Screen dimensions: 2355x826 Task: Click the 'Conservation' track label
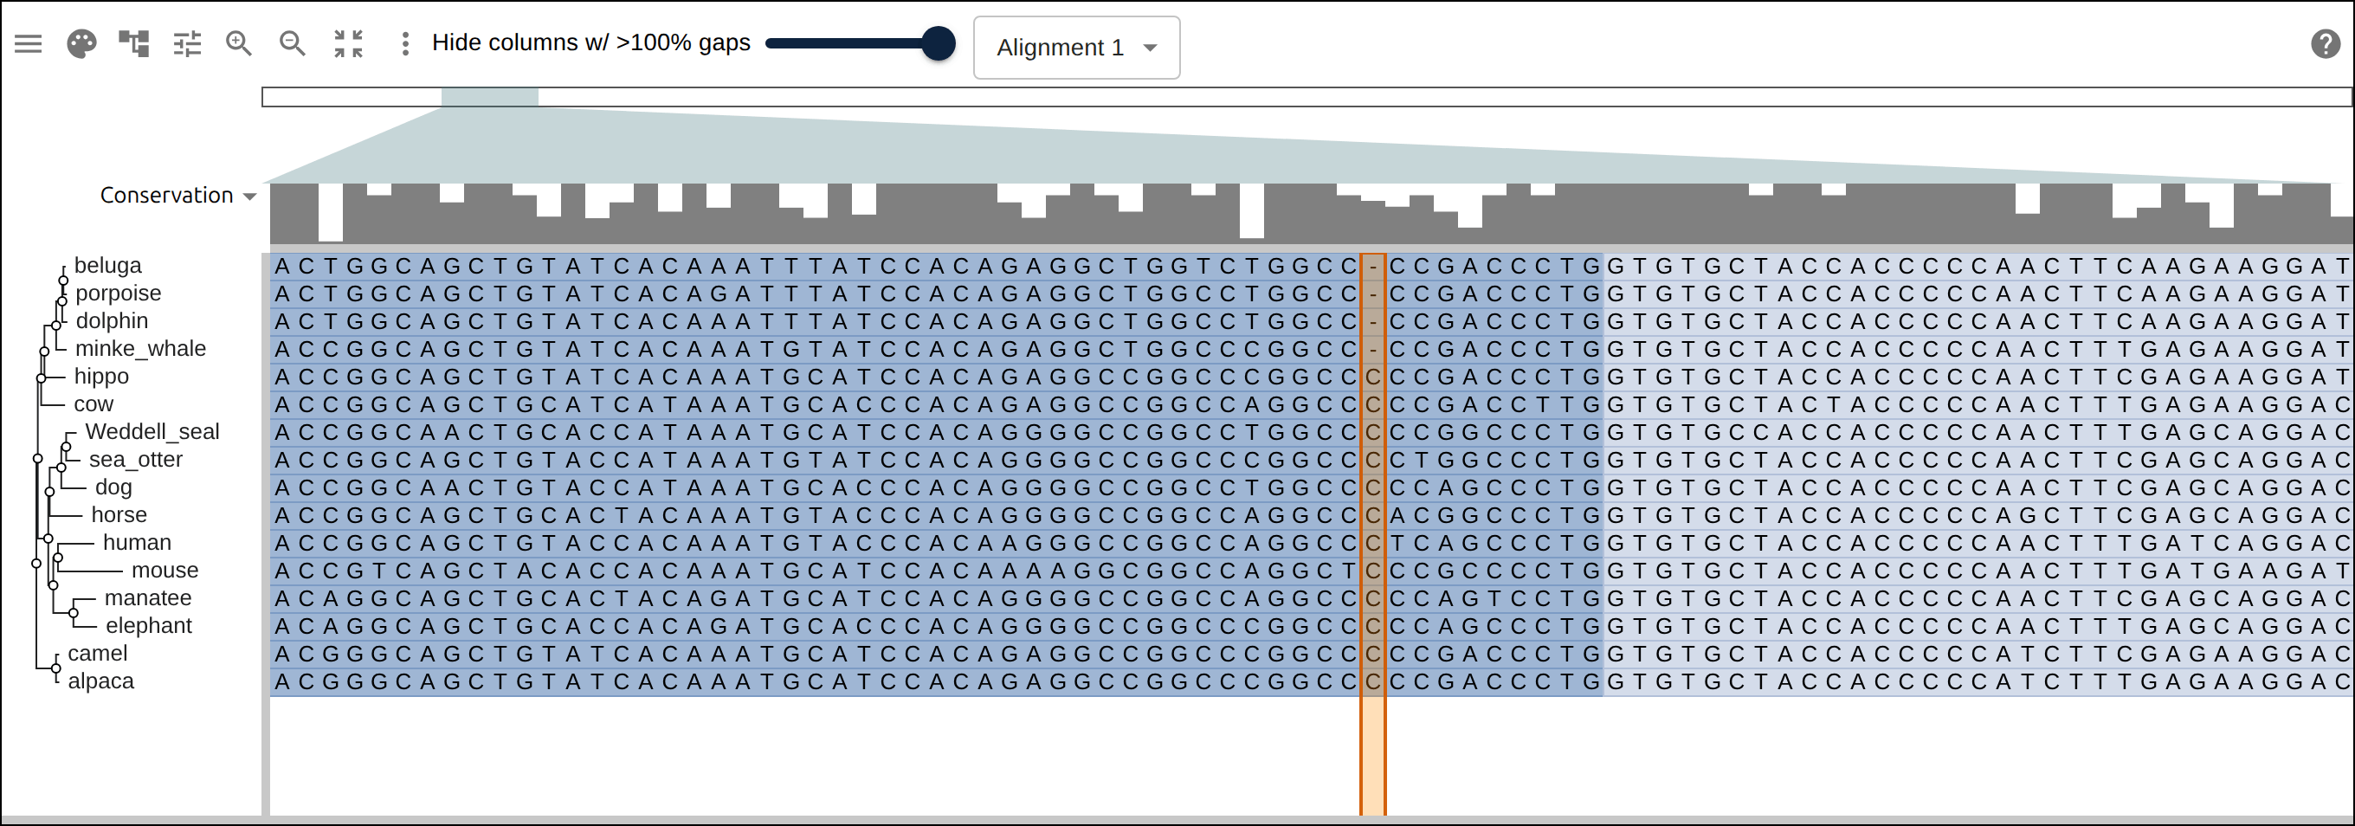pos(166,196)
